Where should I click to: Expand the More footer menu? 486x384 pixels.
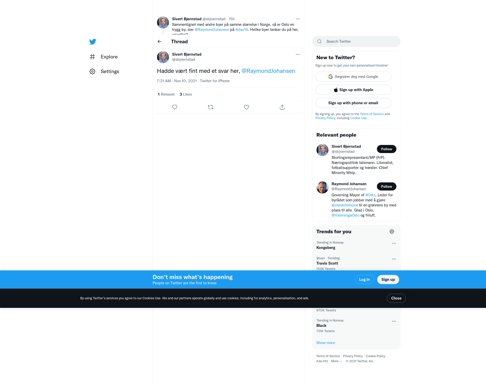click(x=336, y=361)
